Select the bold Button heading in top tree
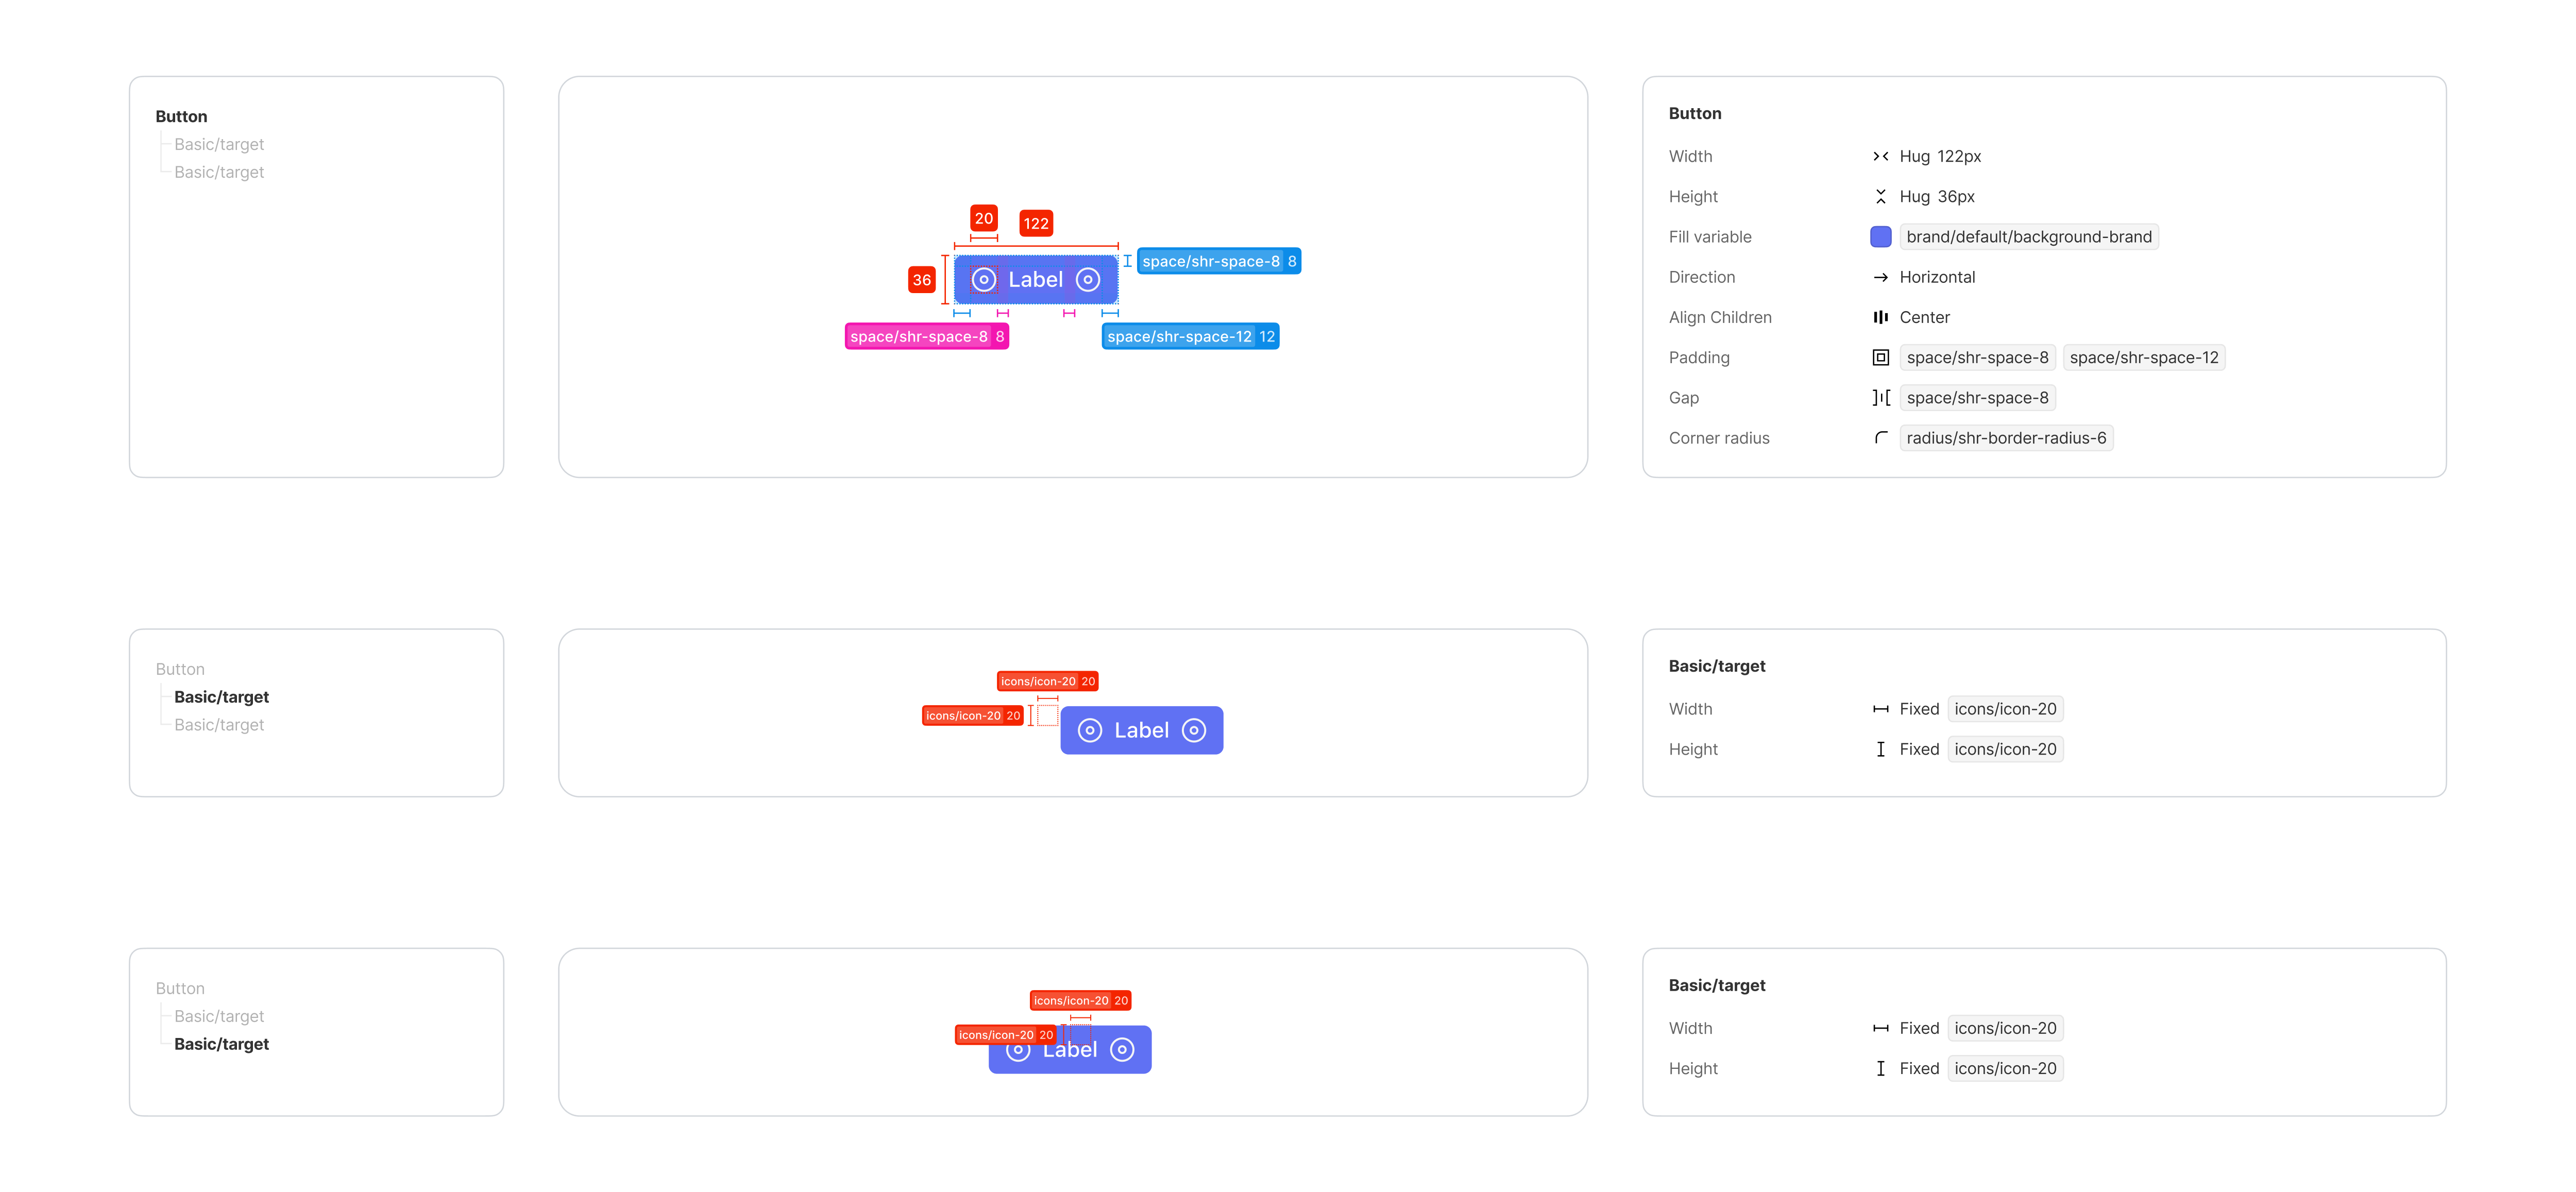 point(181,116)
